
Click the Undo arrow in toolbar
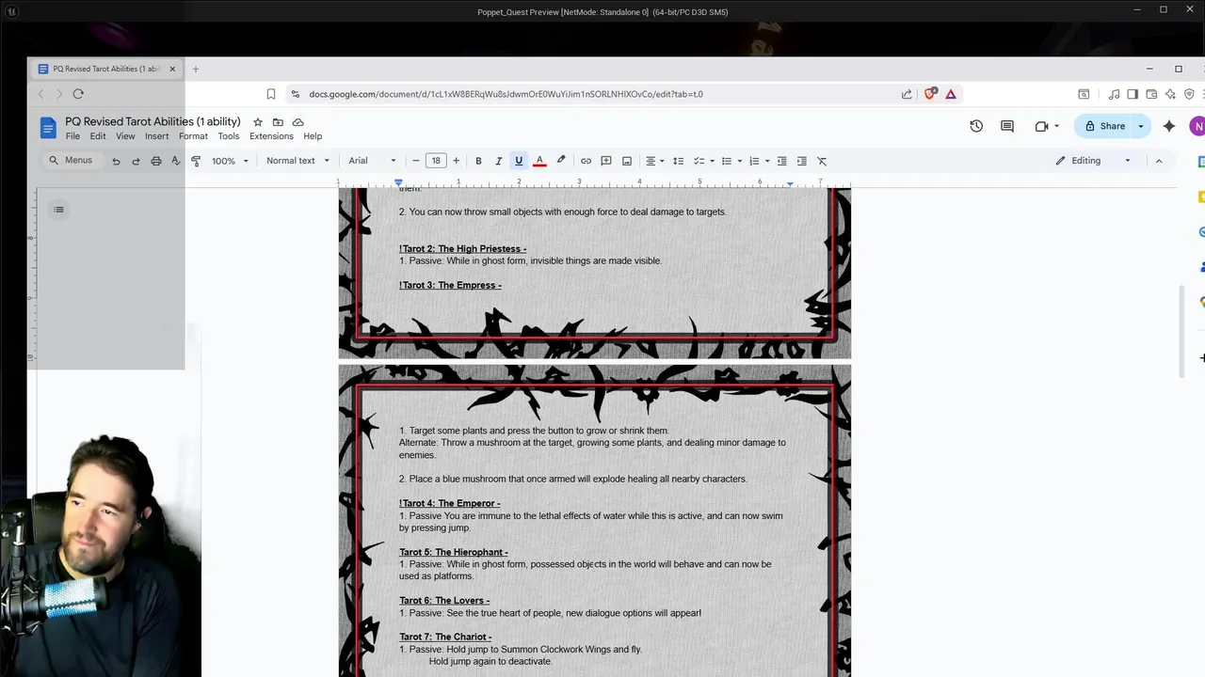[x=116, y=161]
